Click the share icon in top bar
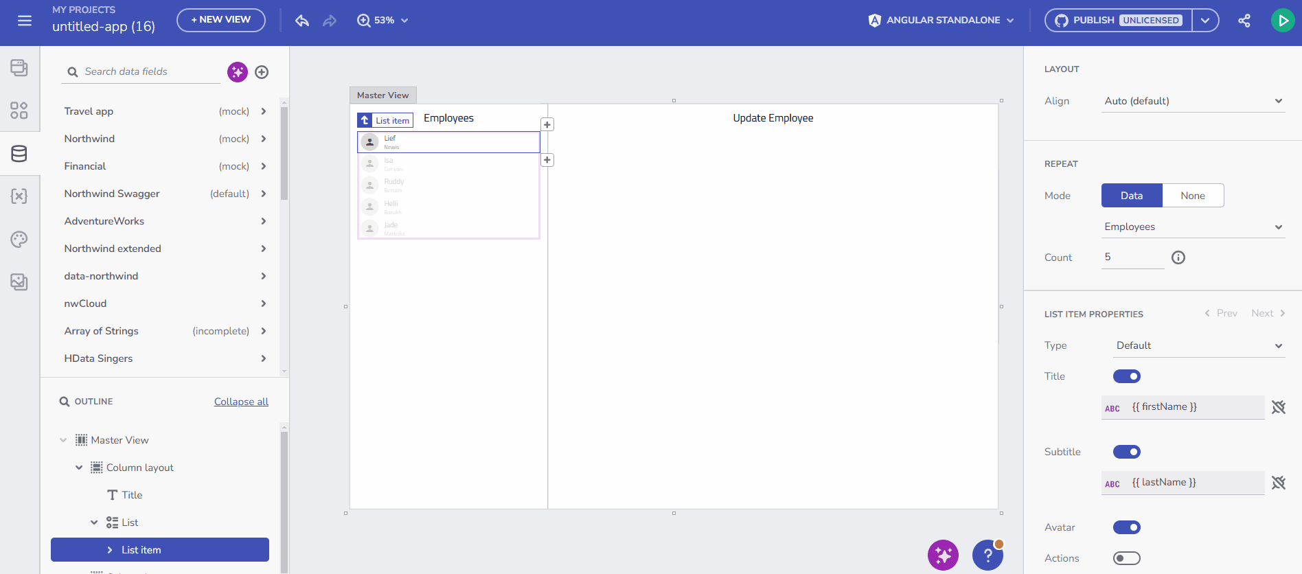Image resolution: width=1302 pixels, height=574 pixels. [1244, 21]
